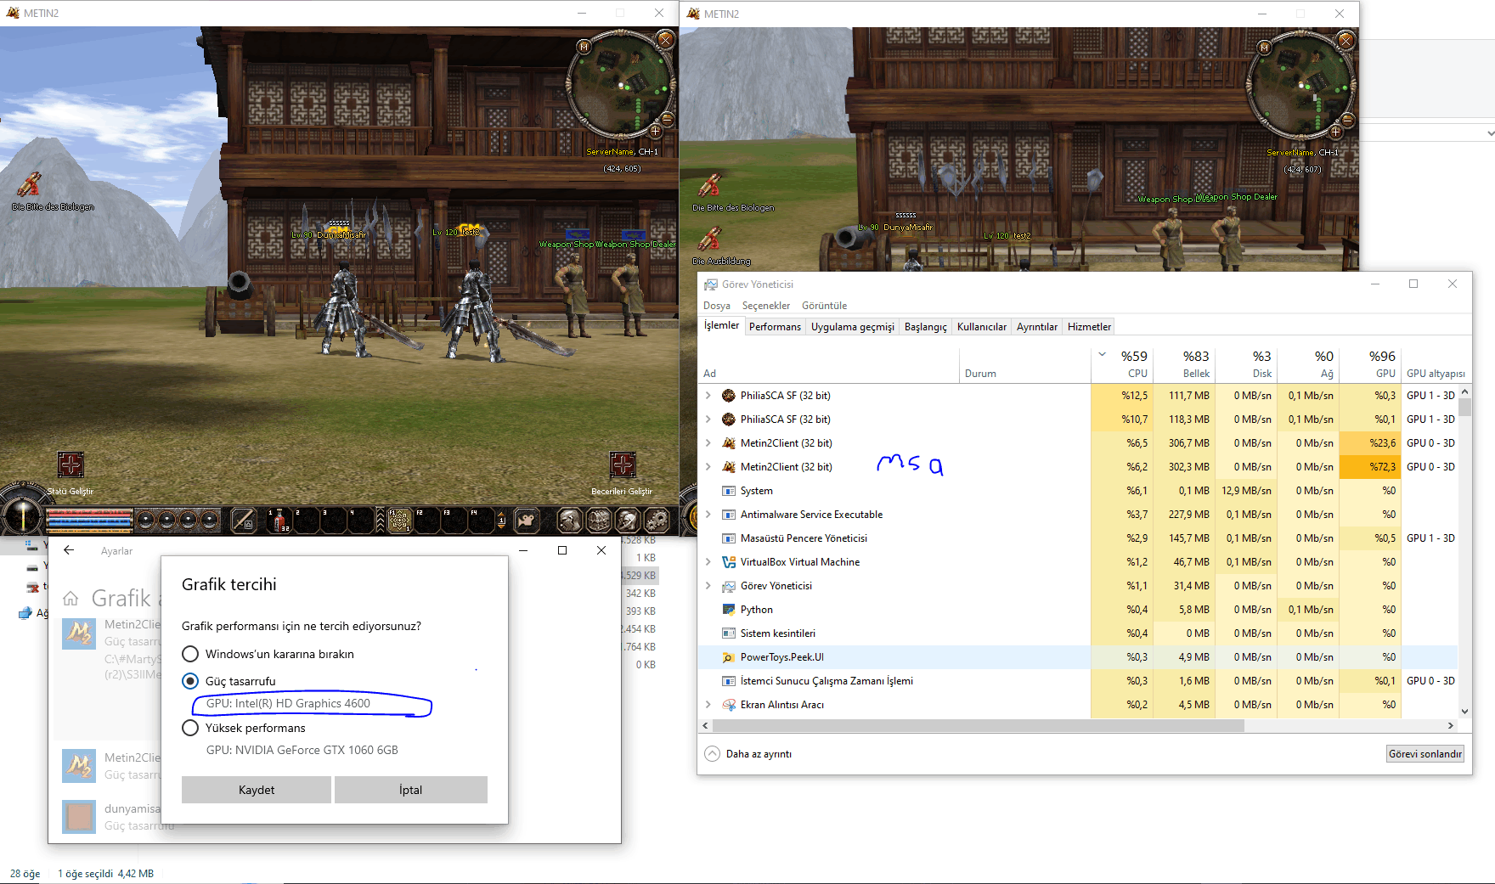Sort processes by GPU column
Screen dimensions: 1495x884
point(1370,363)
